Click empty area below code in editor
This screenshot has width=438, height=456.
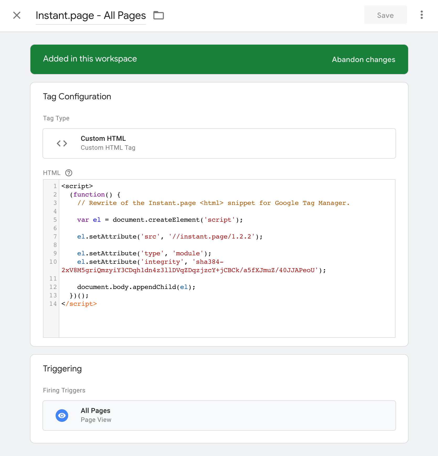[x=227, y=323]
